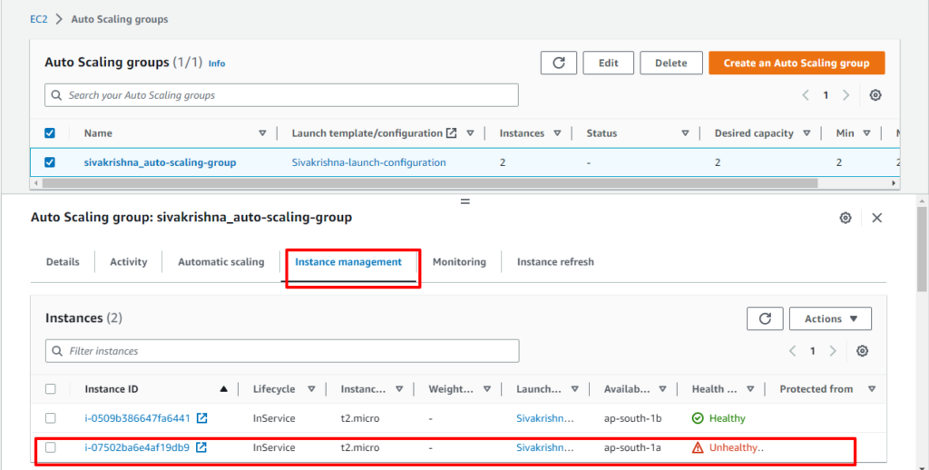This screenshot has width=929, height=470.
Task: Uncheck sivakrishna_auto-scaling-group row checkbox
Action: click(50, 162)
